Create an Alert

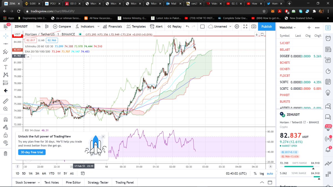pyautogui.click(x=156, y=26)
